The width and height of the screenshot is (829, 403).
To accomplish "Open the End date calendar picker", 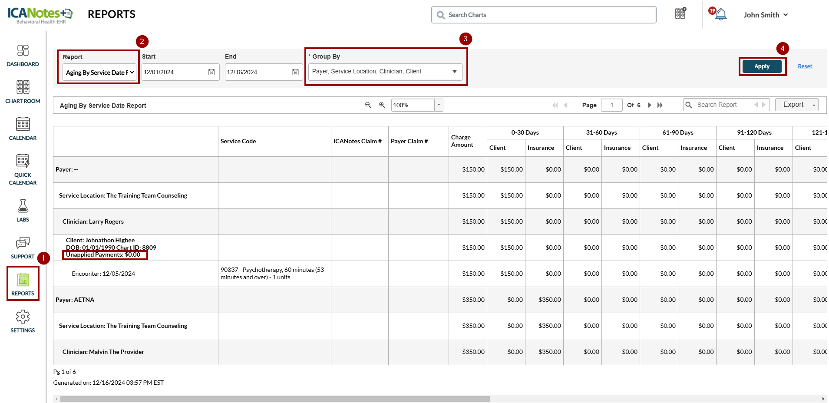I will [x=295, y=72].
